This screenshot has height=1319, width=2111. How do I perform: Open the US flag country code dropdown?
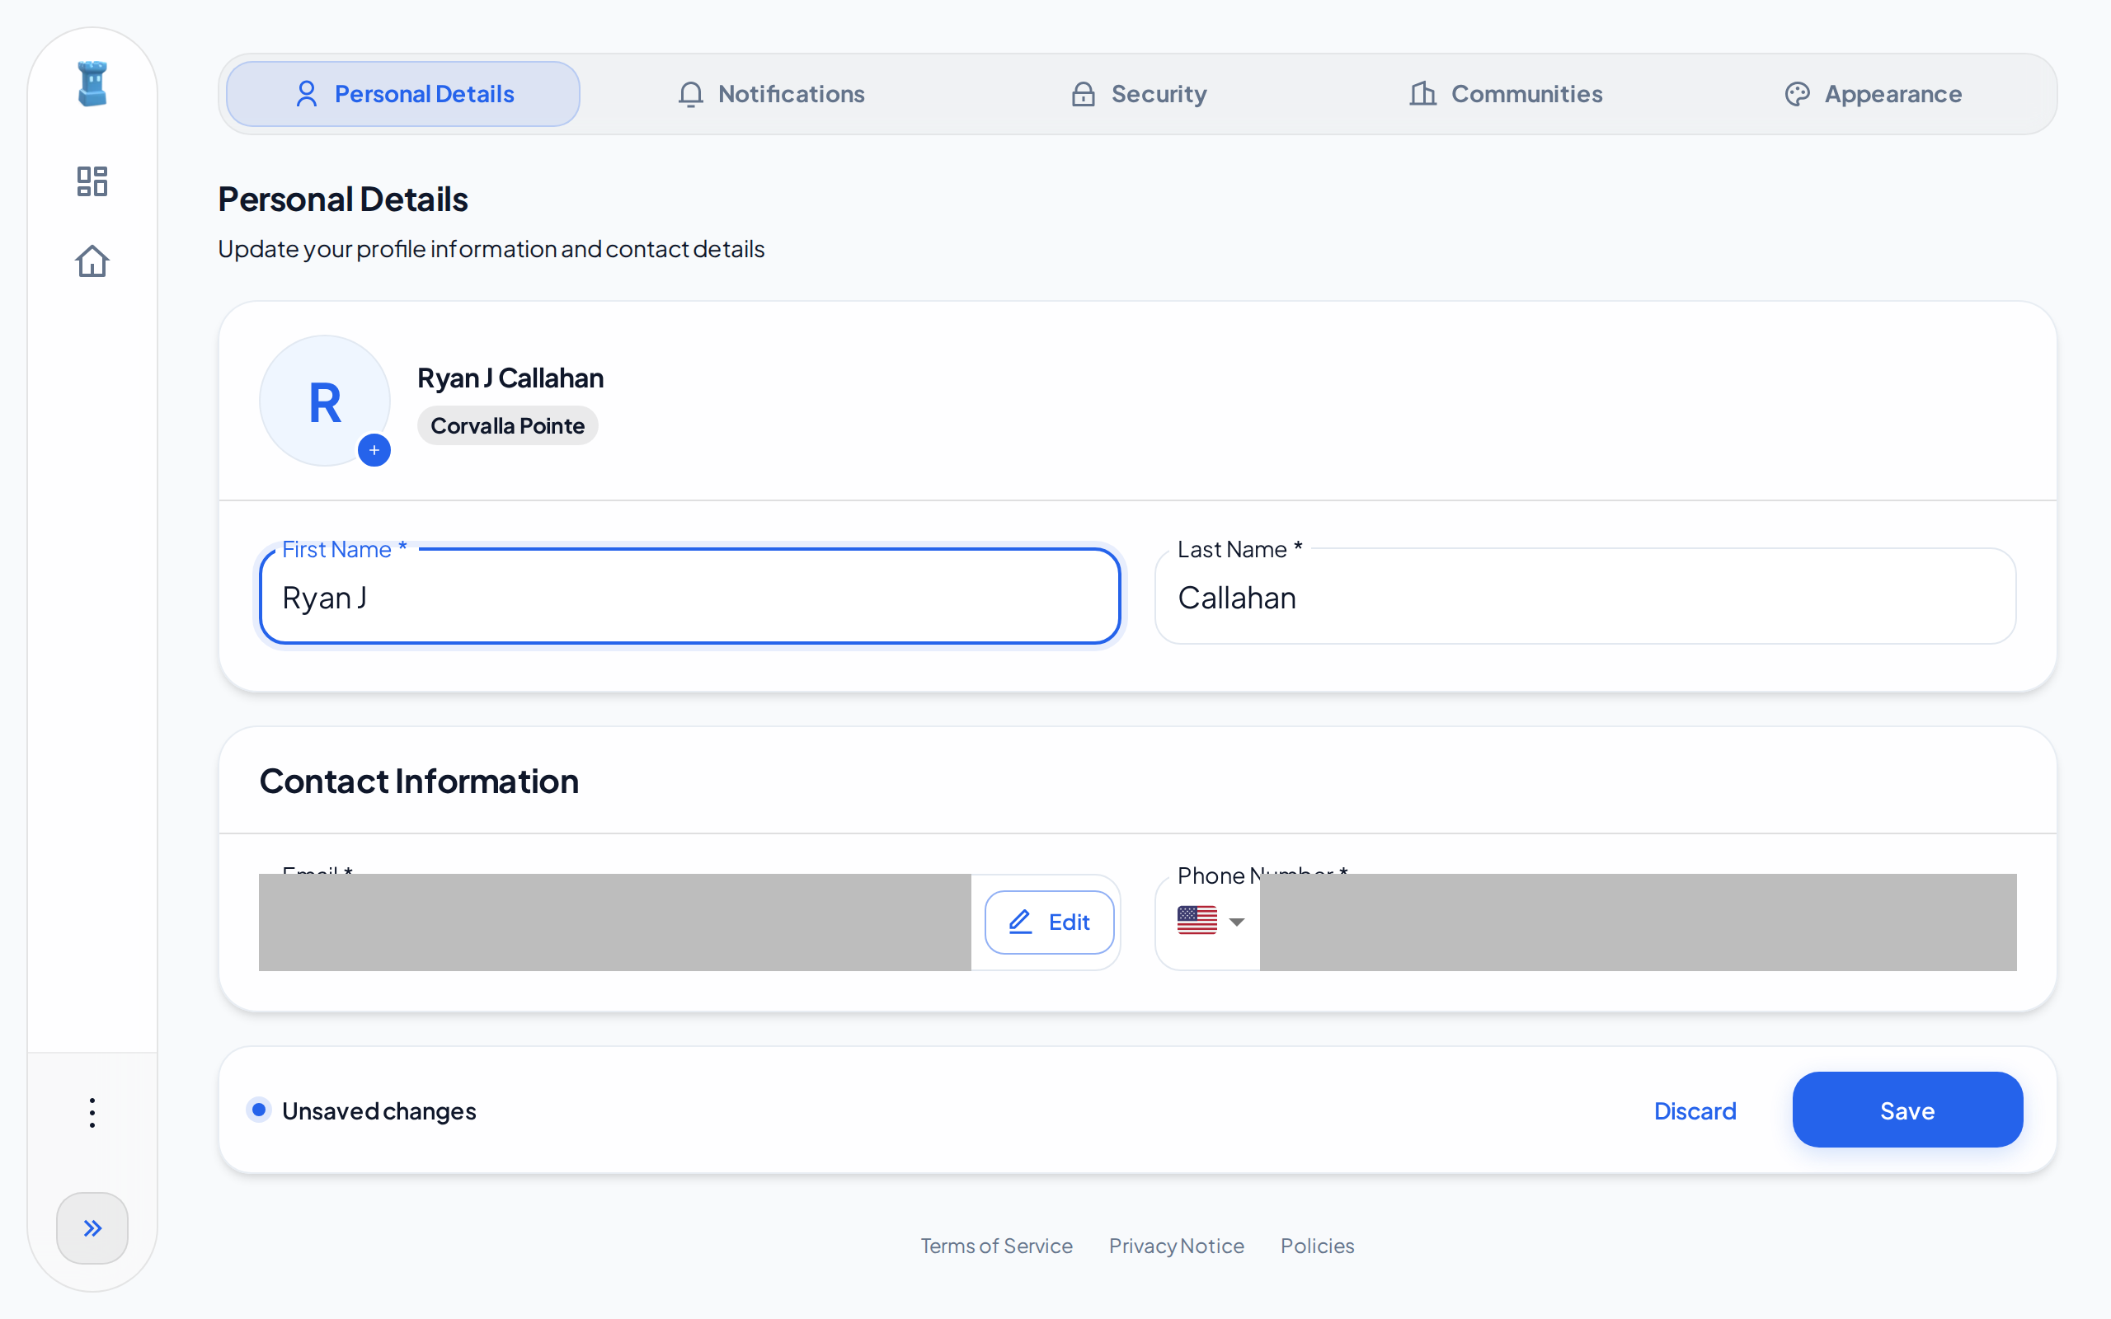click(1211, 921)
